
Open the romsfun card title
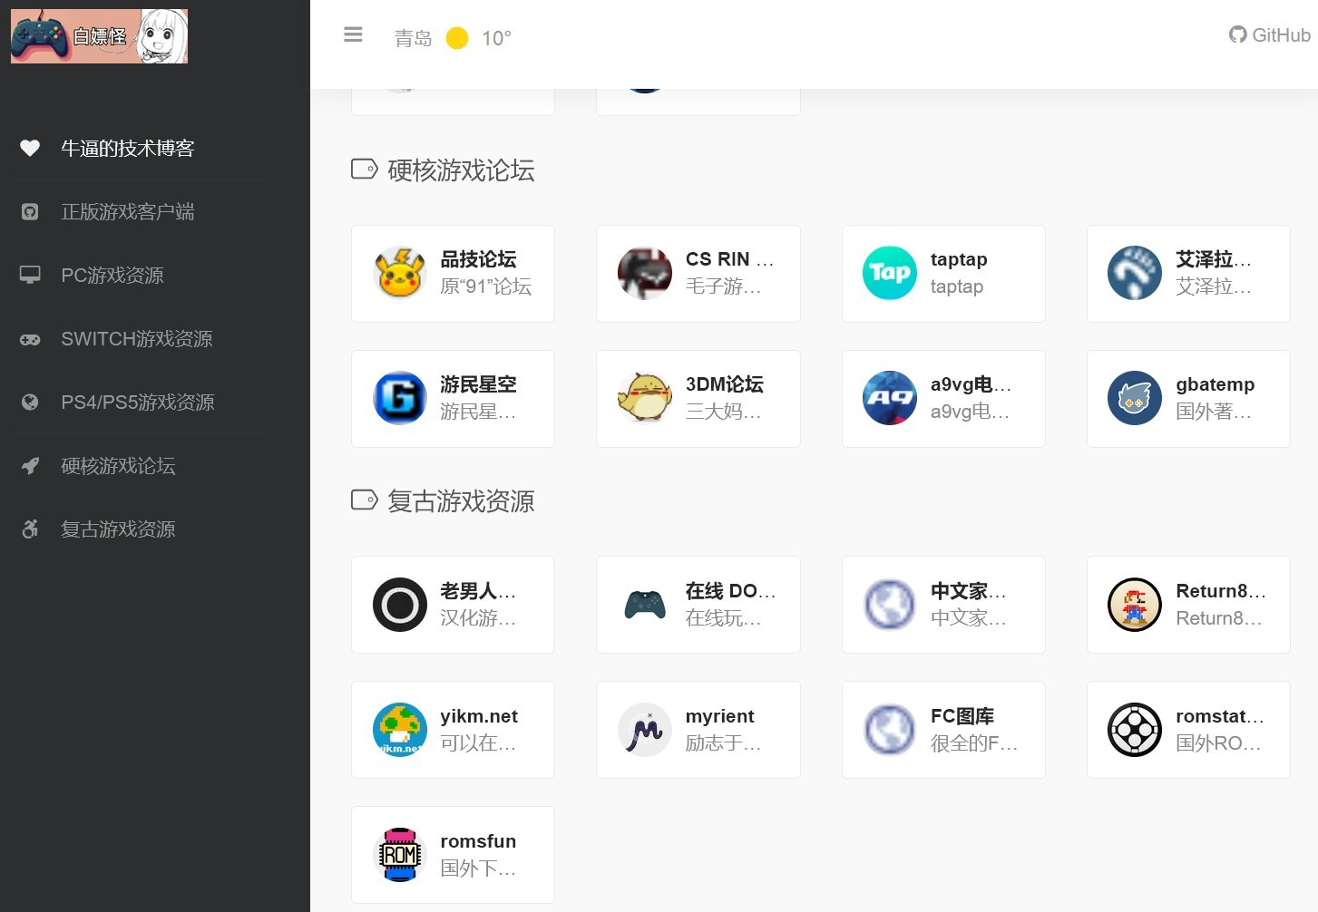coord(478,841)
